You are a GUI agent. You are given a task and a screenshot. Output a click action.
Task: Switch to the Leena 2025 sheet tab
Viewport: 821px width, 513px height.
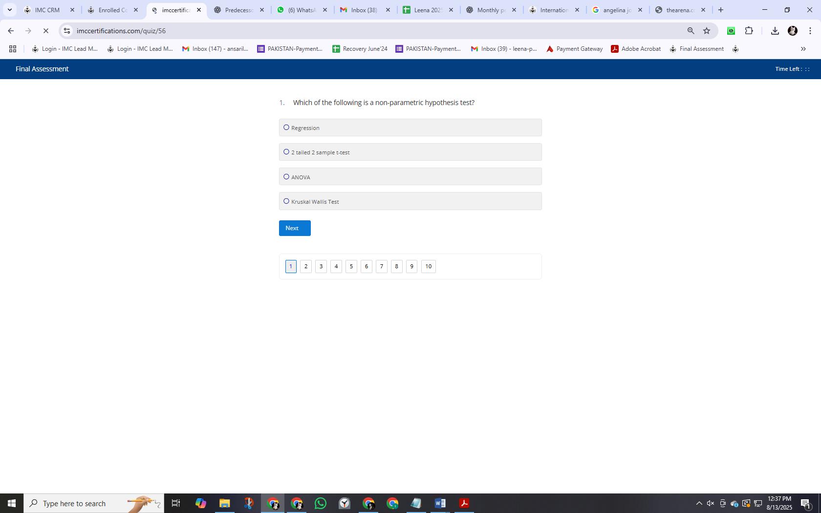pyautogui.click(x=428, y=10)
